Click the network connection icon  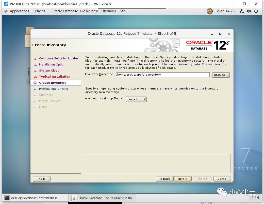tap(242, 11)
